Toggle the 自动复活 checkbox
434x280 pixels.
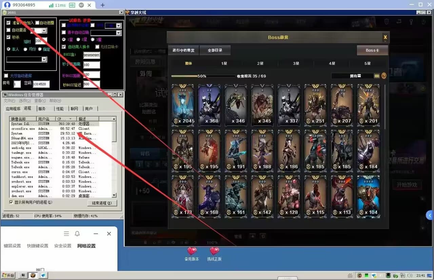coord(9,30)
